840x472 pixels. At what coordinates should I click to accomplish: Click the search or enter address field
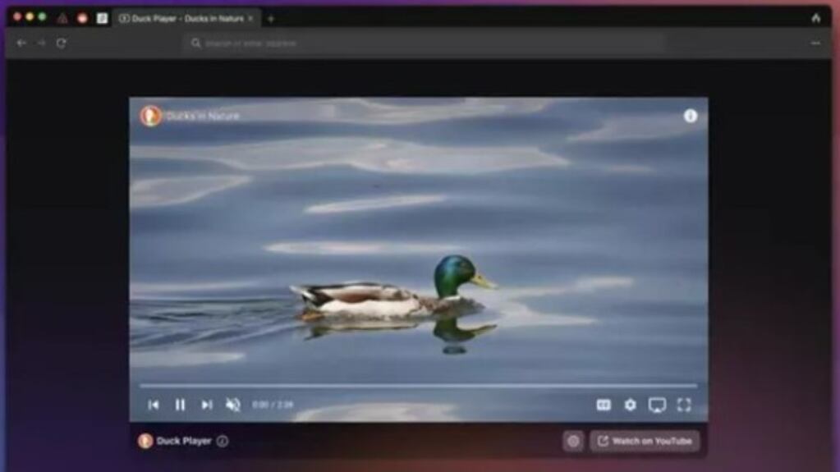click(x=423, y=43)
